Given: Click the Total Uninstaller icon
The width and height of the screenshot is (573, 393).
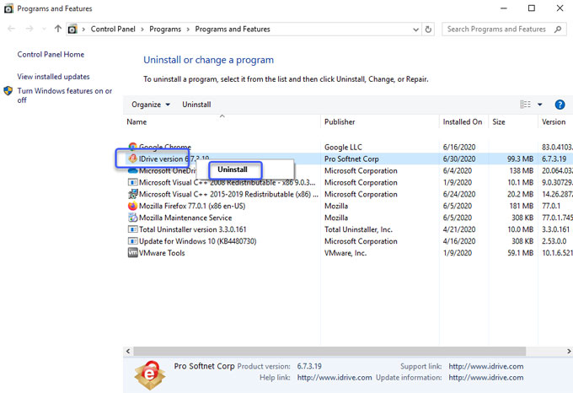Looking at the screenshot, I should point(132,229).
